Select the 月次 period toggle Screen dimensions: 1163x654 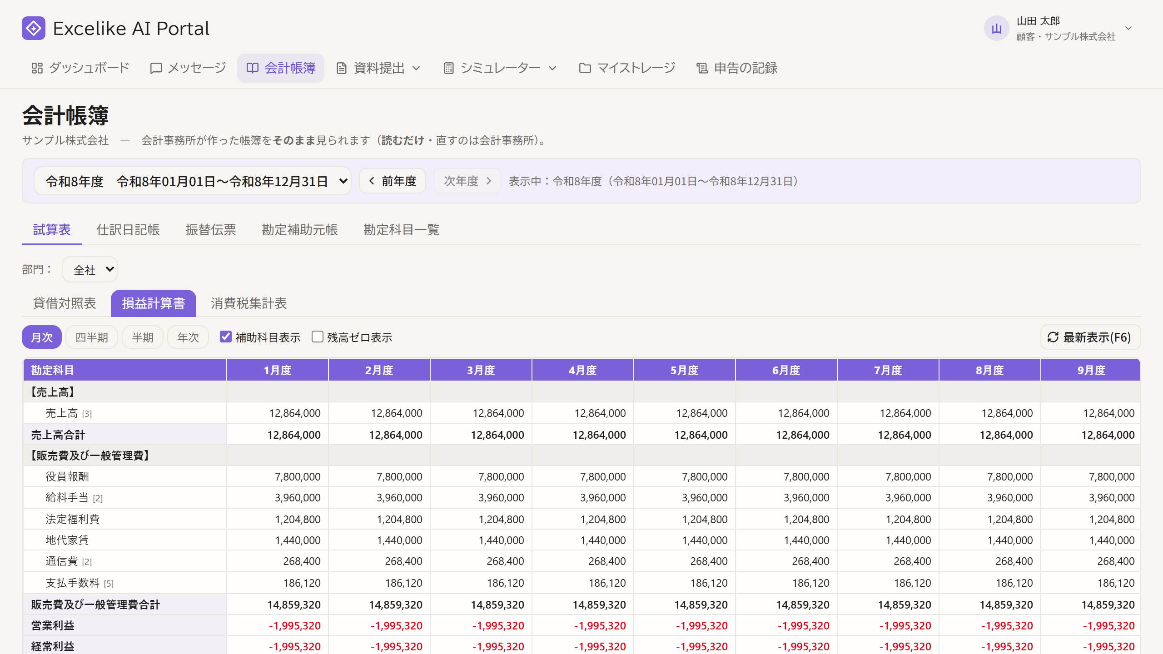point(42,337)
